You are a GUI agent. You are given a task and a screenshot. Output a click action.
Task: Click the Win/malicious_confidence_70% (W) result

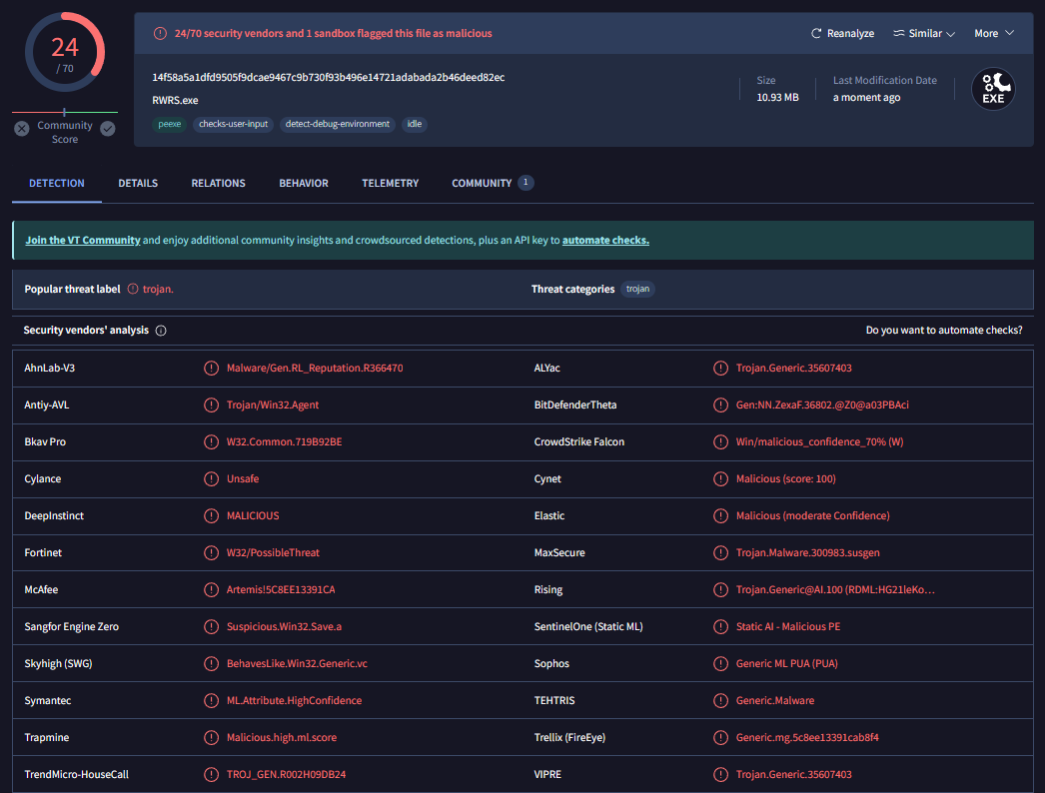pos(819,441)
